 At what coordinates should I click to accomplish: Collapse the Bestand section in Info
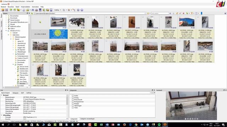coord(1,95)
